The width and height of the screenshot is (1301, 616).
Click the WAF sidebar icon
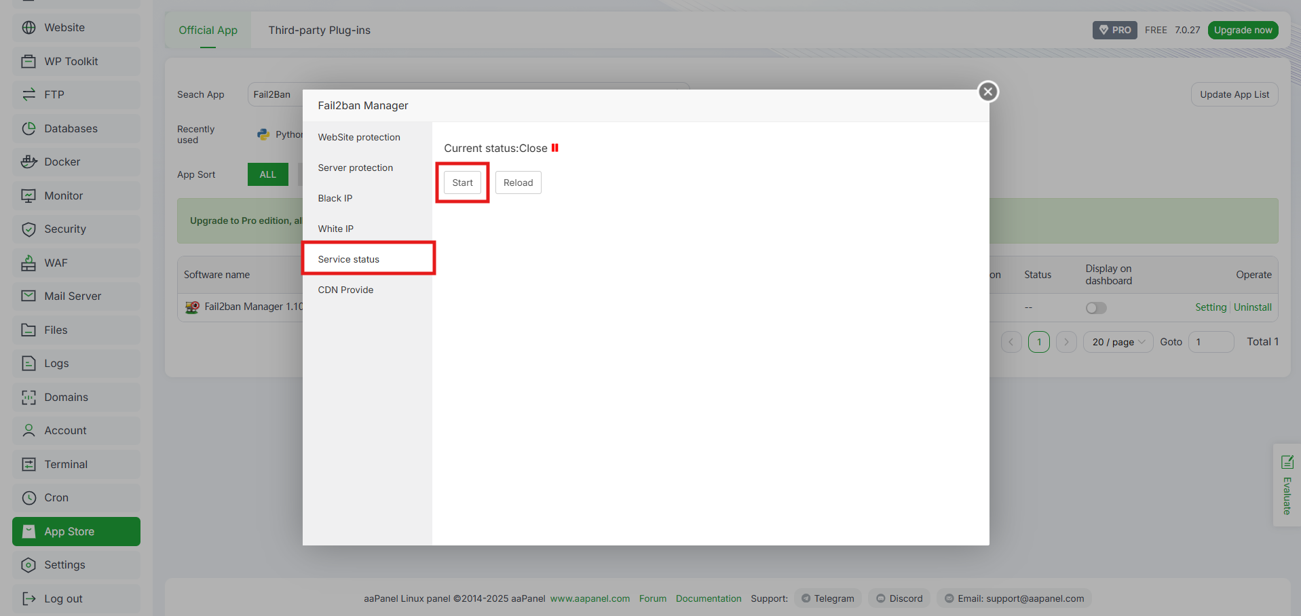click(29, 263)
